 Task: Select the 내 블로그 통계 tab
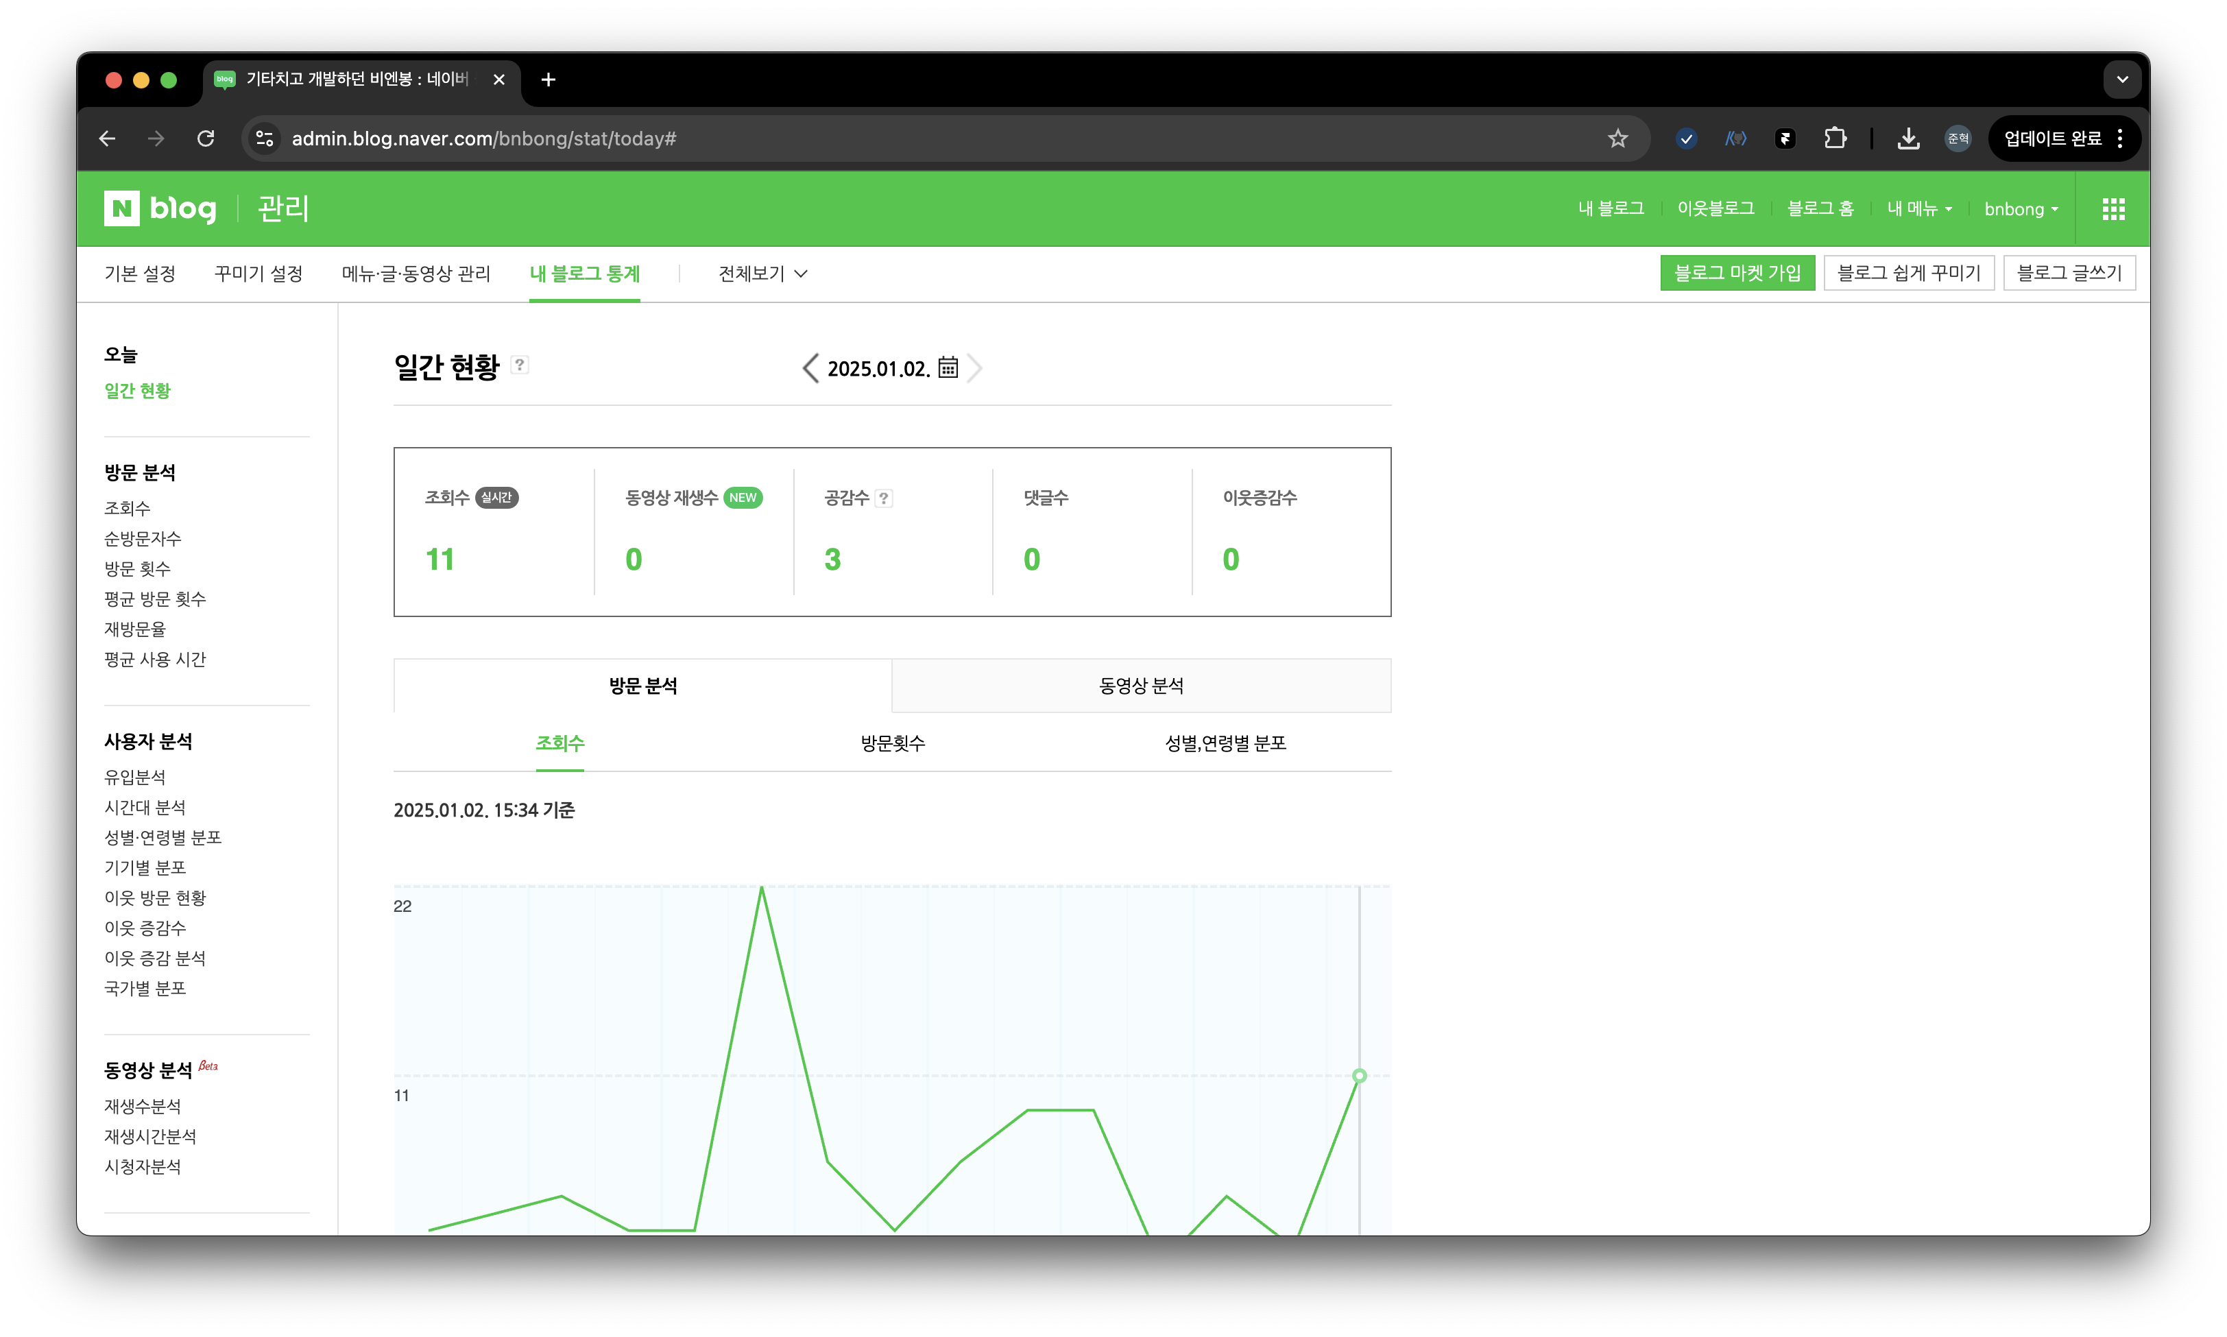(x=585, y=274)
